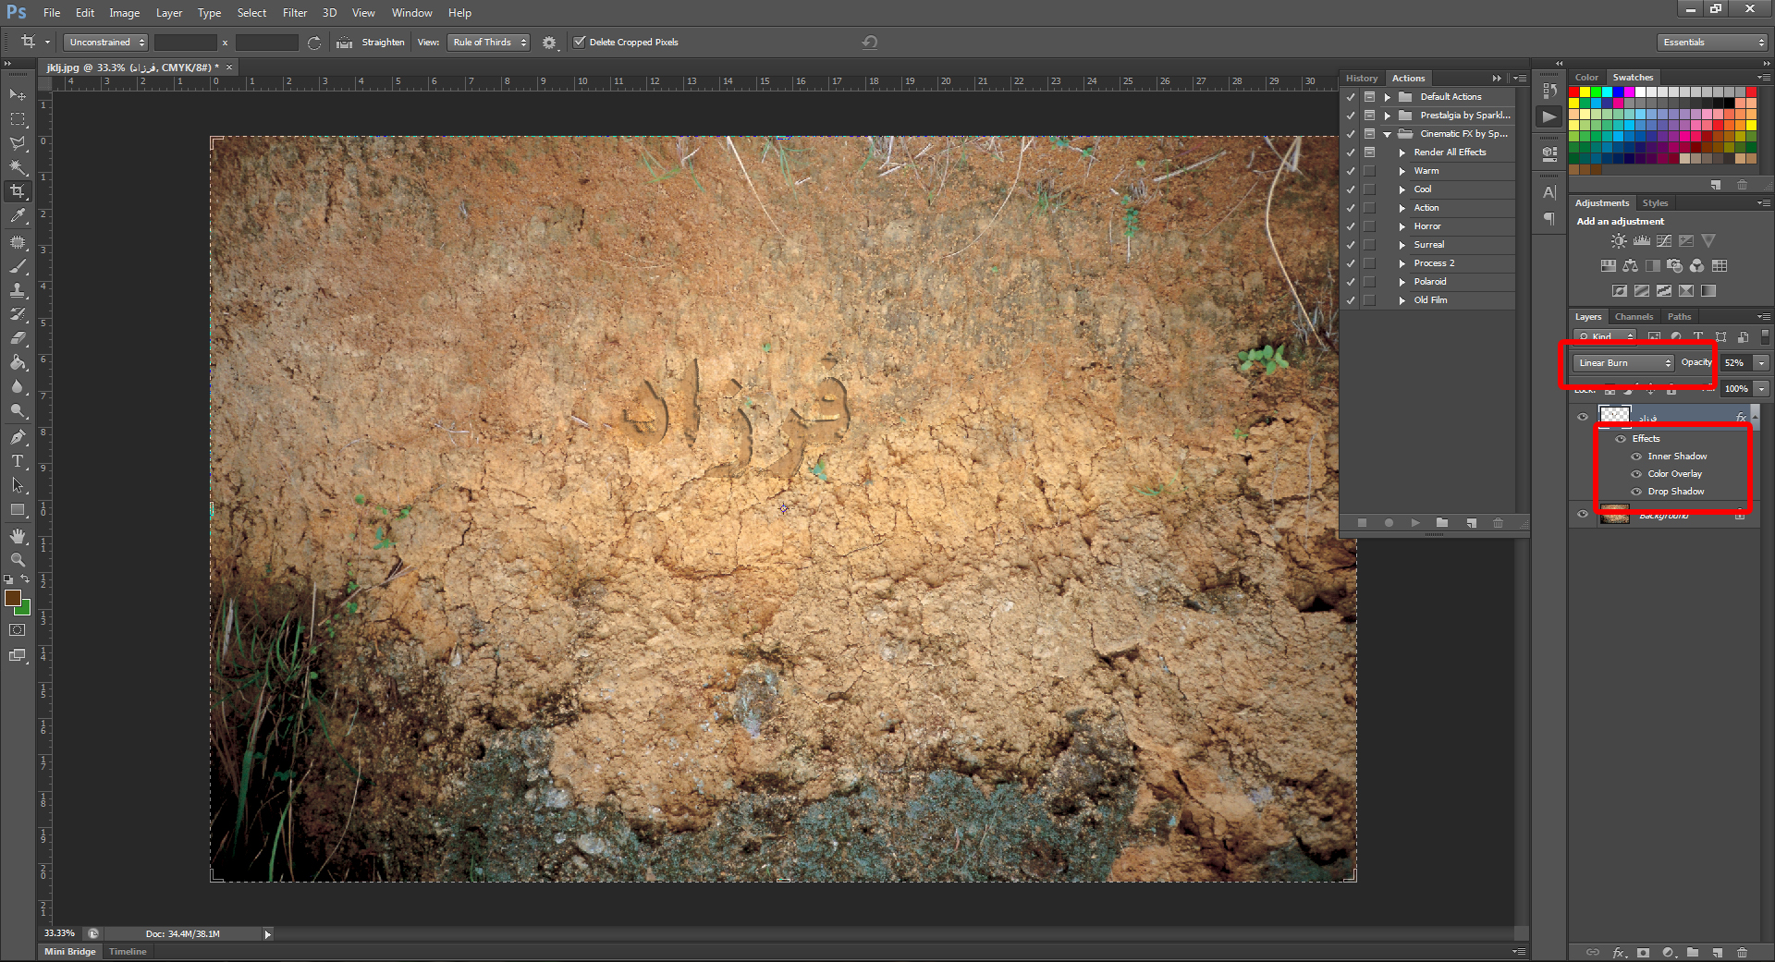Hide the Effects group visibility
This screenshot has width=1775, height=962.
(x=1621, y=439)
